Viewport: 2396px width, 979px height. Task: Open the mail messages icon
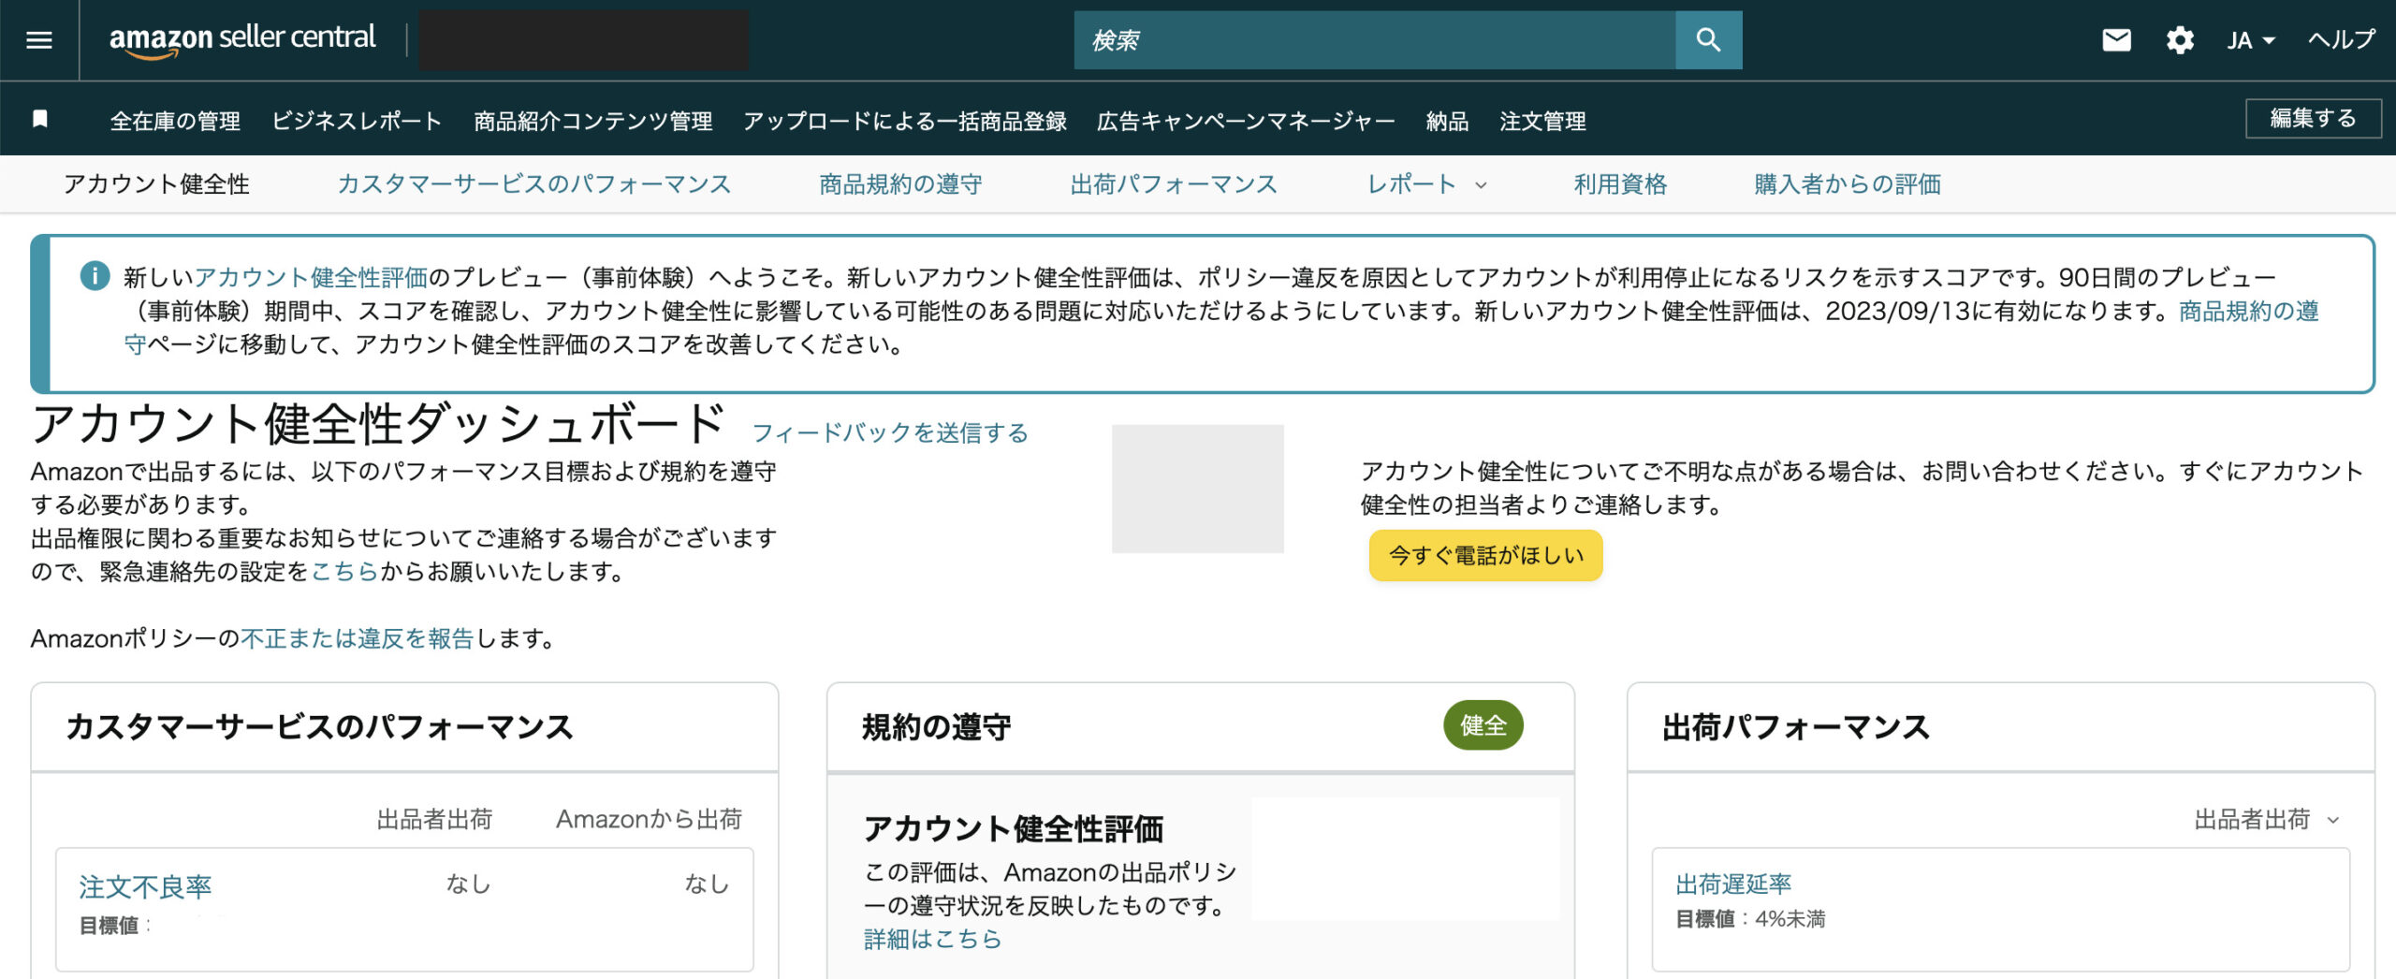(x=2116, y=39)
